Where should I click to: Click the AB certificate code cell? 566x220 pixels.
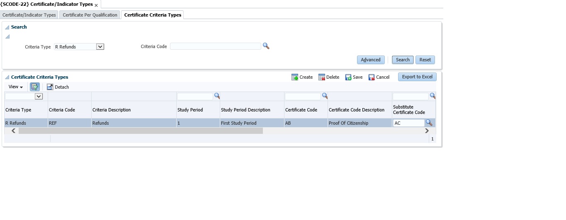[306, 123]
